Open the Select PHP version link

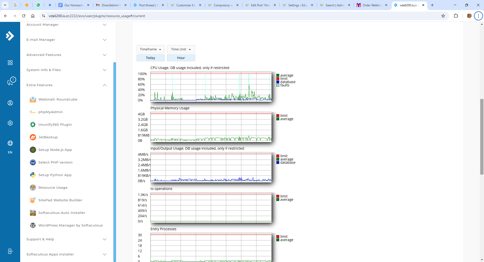(55, 162)
